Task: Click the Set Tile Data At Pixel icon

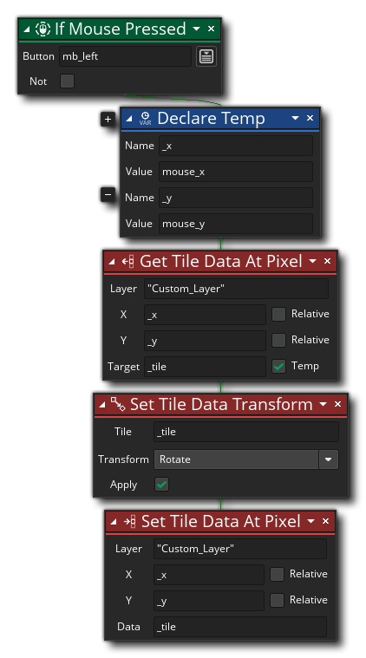Action: (x=130, y=522)
